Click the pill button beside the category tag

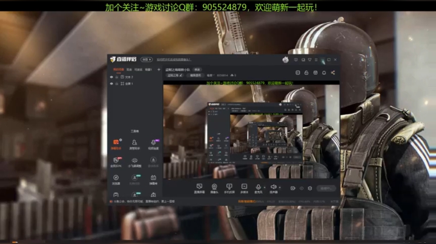(x=196, y=75)
